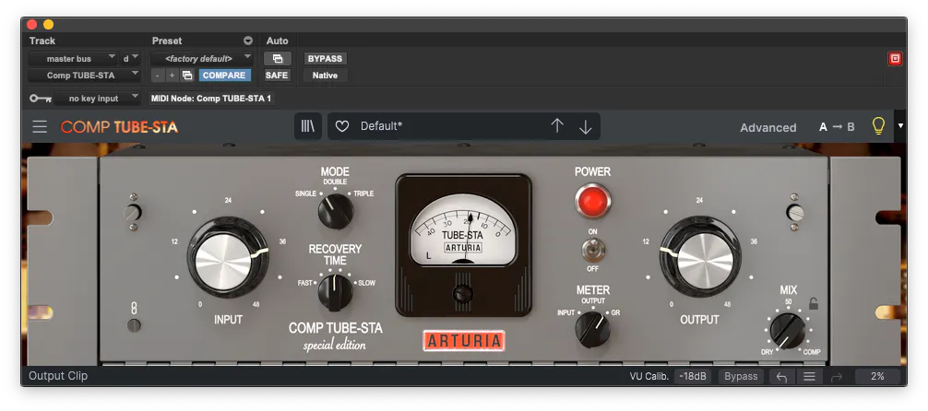Open the Comp TUBE-STA plug-in selector
Viewport: 928px width, 411px height.
click(85, 75)
